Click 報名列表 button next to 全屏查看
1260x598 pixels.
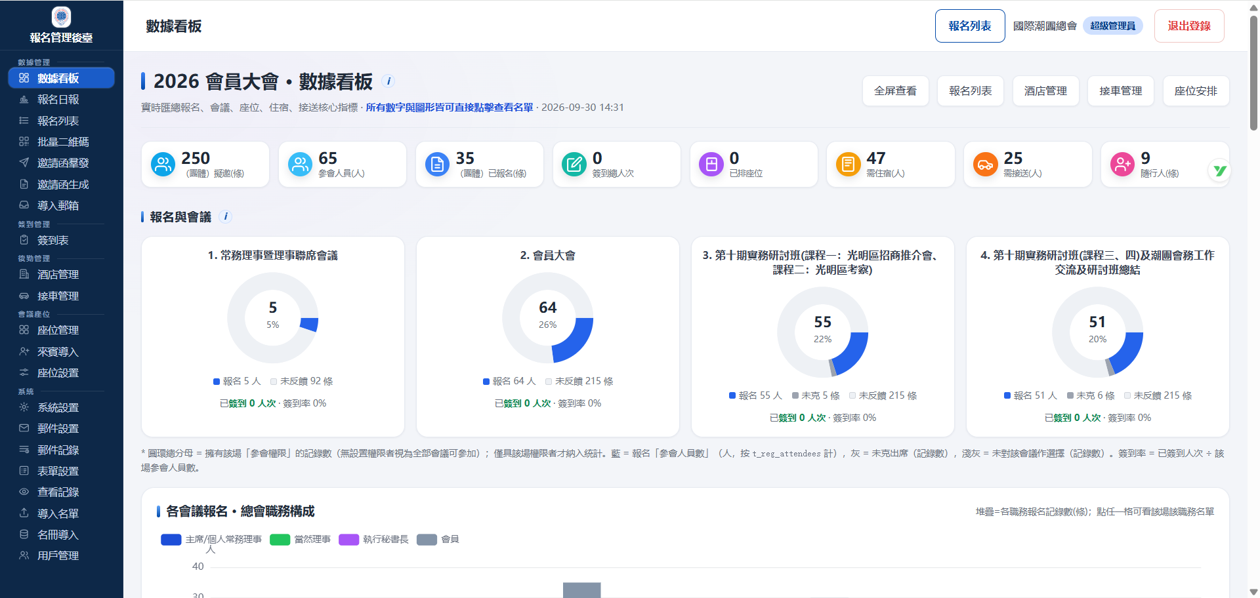[x=971, y=91]
